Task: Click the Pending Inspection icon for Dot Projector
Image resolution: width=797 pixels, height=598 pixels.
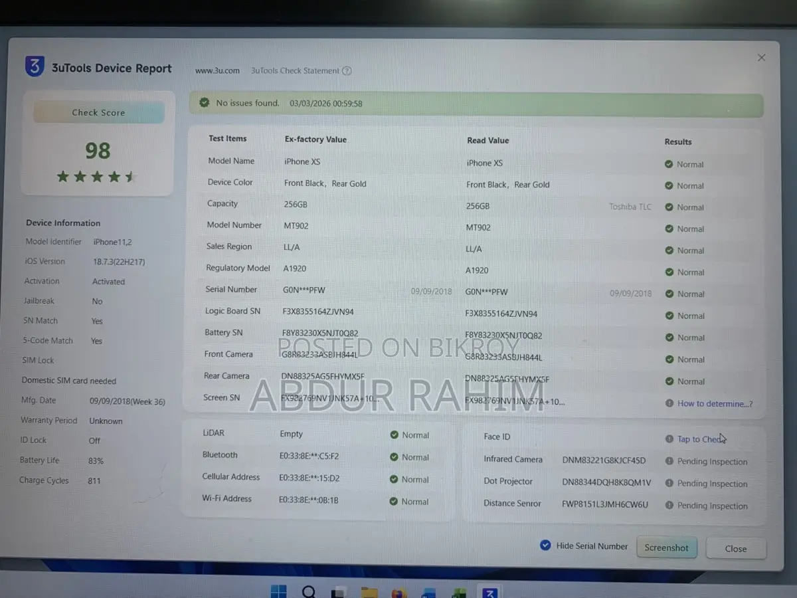Action: point(669,483)
